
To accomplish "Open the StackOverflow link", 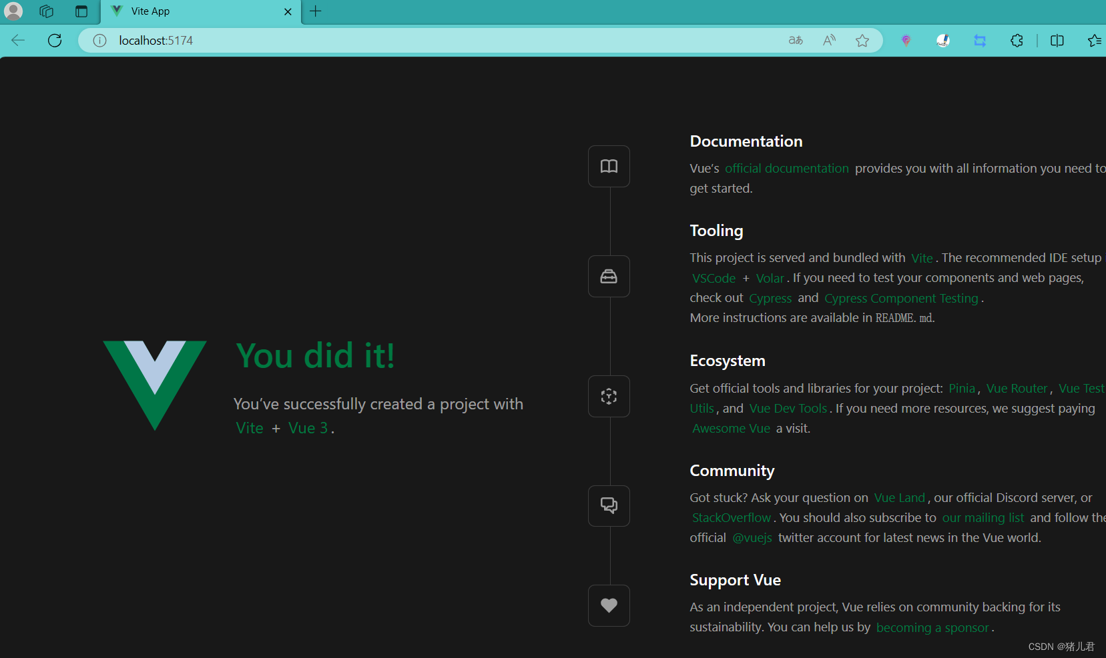I will point(731,518).
